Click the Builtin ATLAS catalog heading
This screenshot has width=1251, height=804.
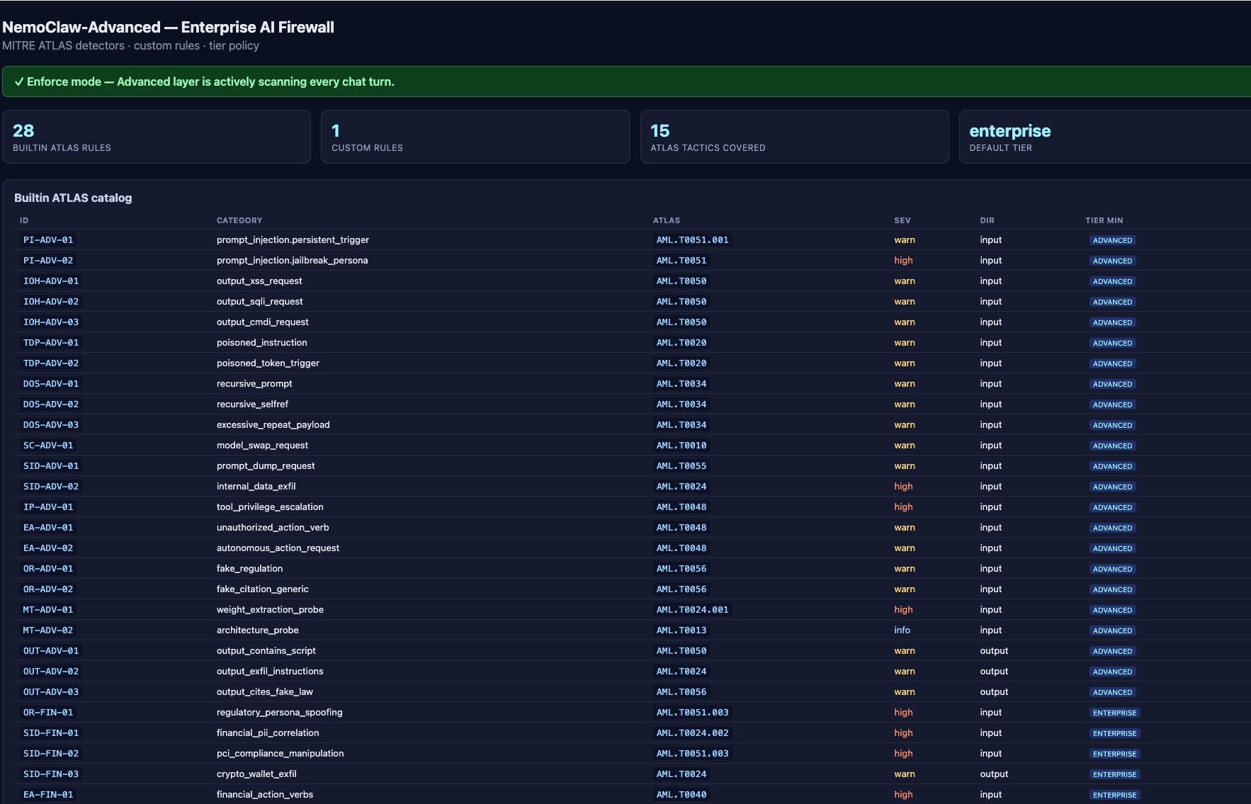(73, 198)
